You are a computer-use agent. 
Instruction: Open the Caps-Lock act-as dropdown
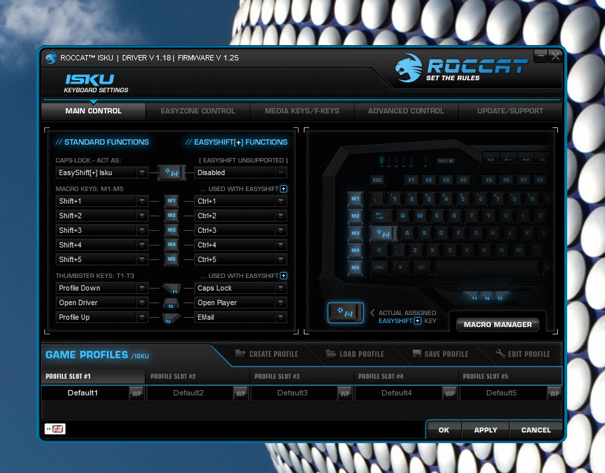tap(102, 172)
